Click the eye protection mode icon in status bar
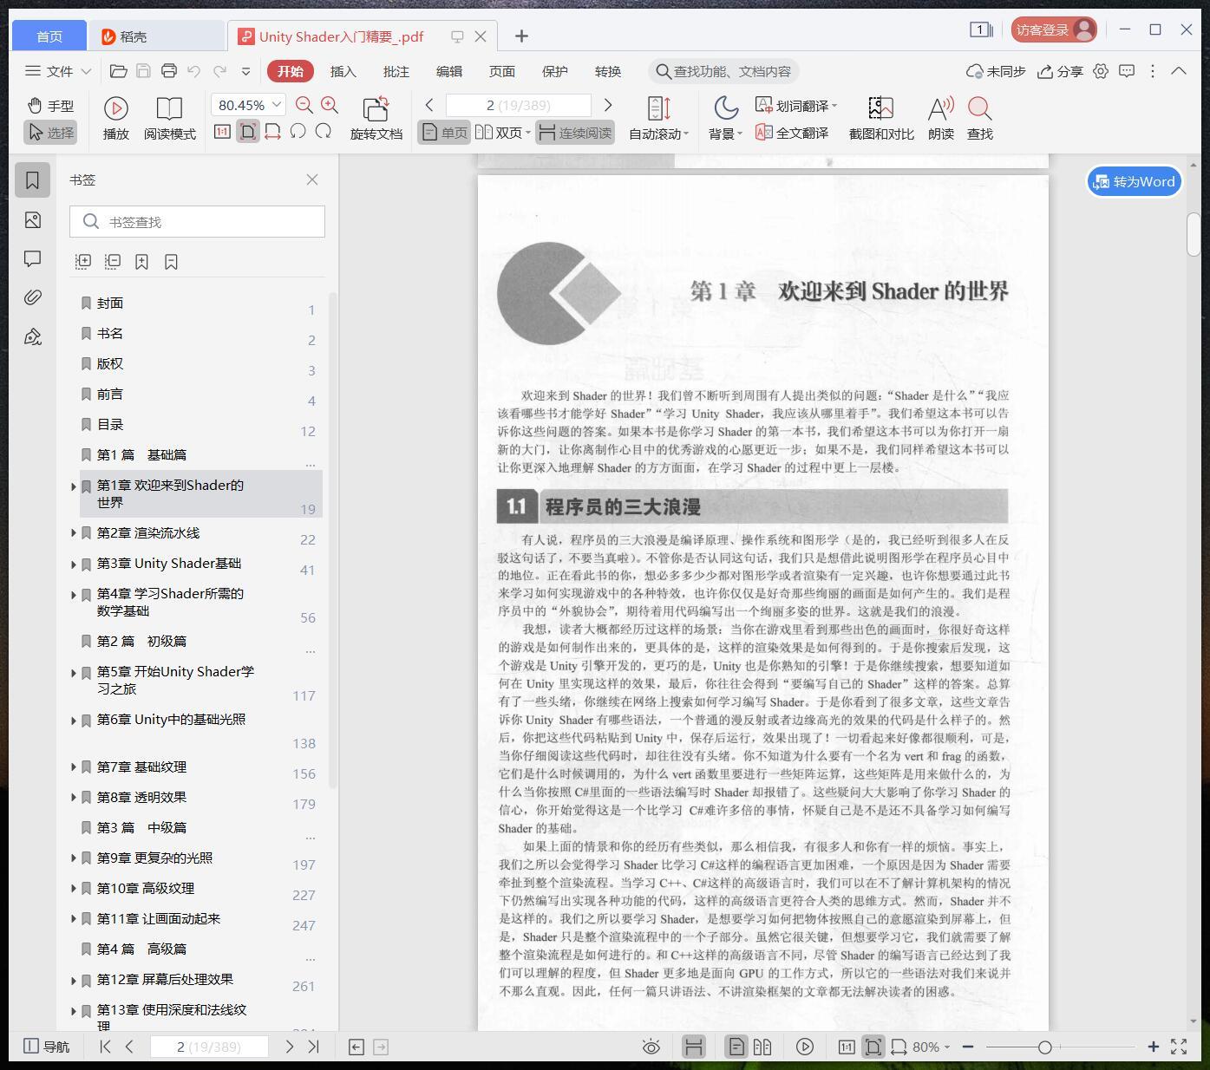The image size is (1210, 1070). coord(651,1047)
